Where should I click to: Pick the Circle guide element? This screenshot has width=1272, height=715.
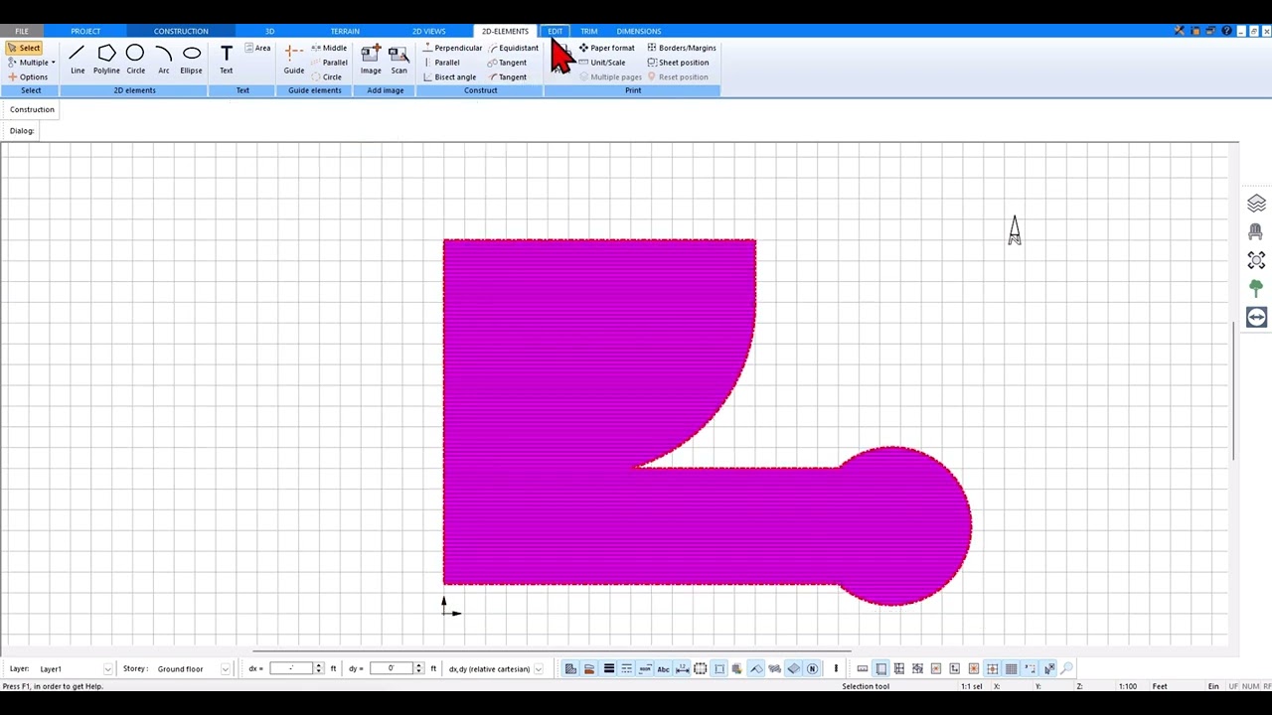click(327, 76)
